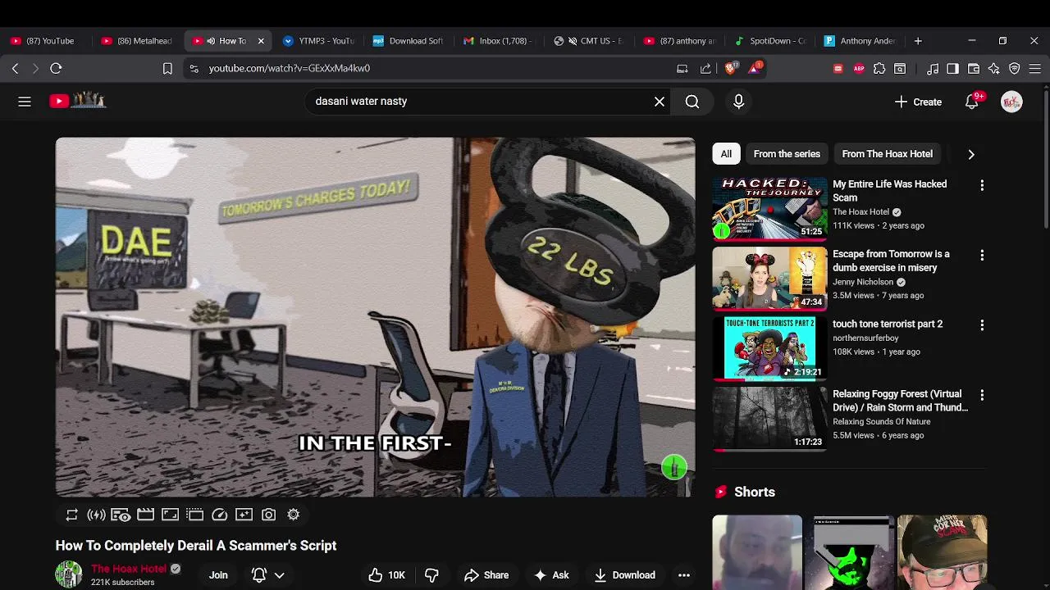
Task: Open options for 'Relaxing Foggy Forest' video
Action: (982, 395)
